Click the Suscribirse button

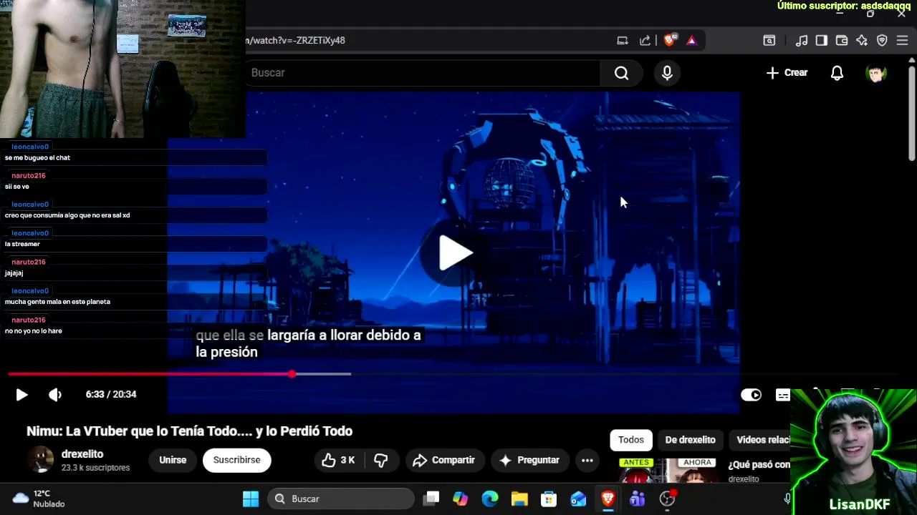236,460
